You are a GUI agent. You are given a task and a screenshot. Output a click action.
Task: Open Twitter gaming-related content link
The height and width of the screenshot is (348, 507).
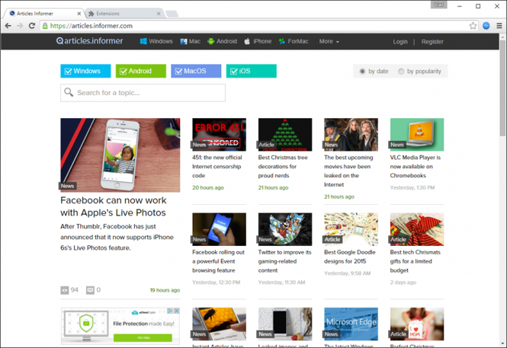(285, 261)
